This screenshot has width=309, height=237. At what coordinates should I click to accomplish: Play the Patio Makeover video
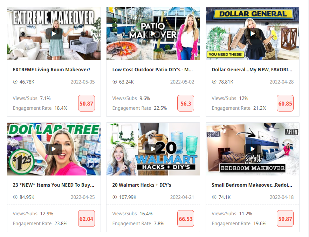point(153,34)
